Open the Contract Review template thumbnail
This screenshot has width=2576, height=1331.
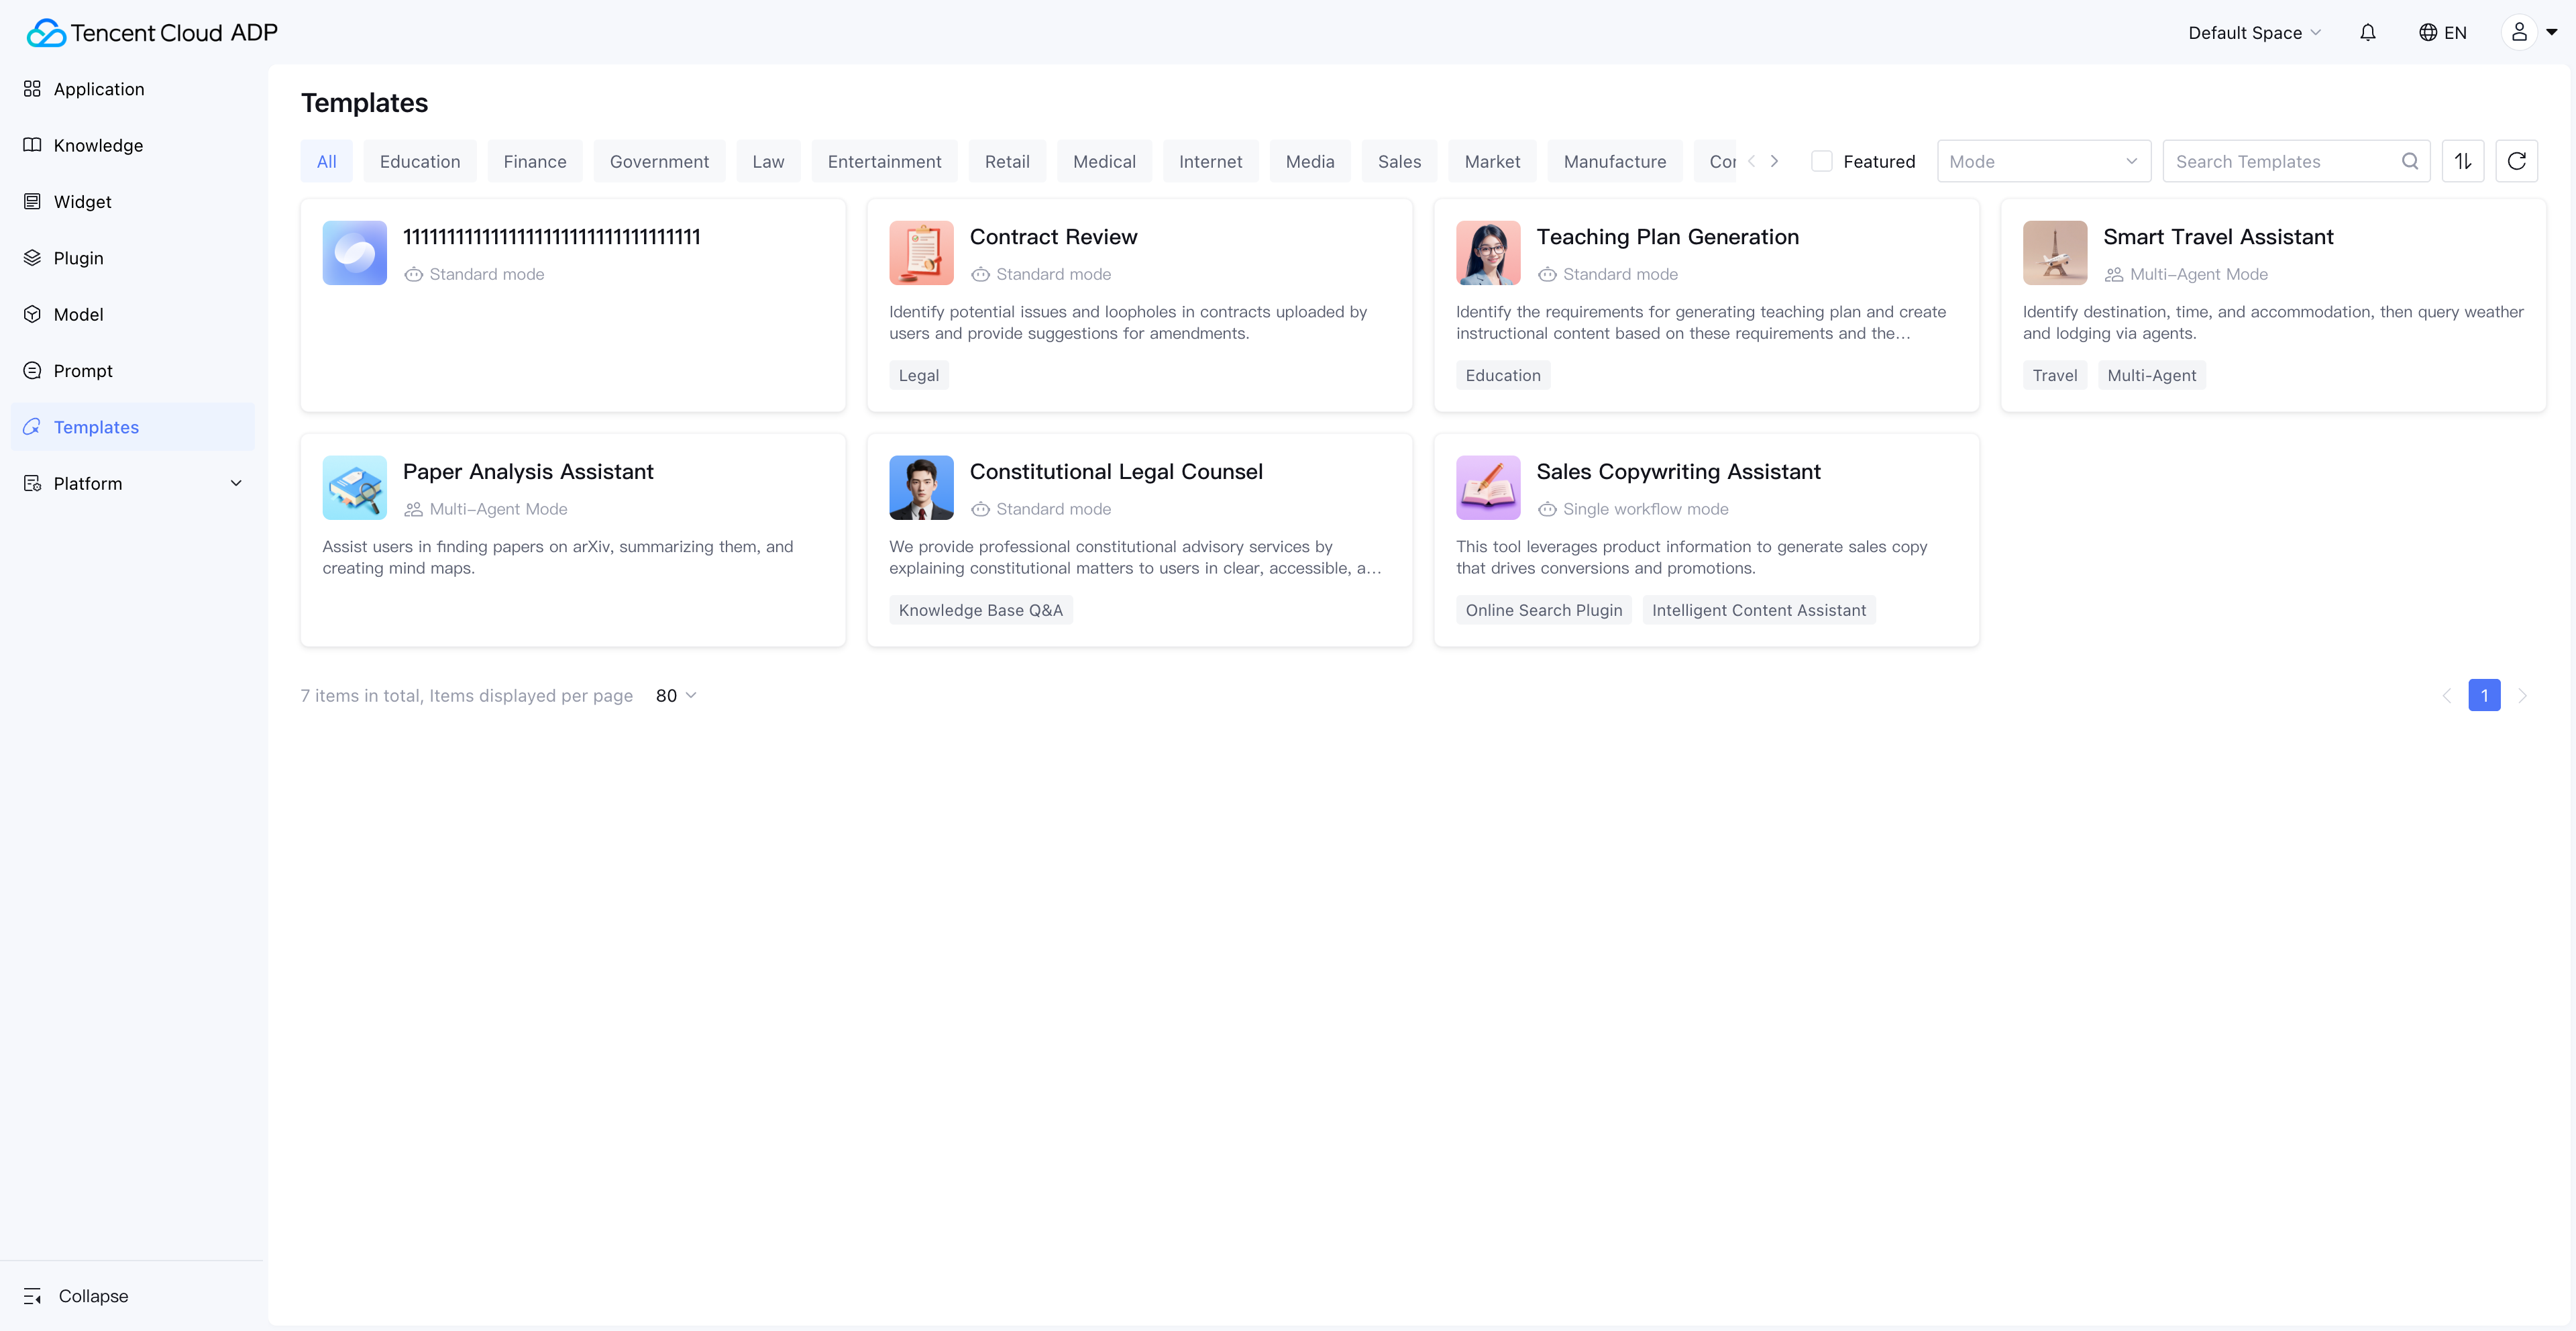920,253
